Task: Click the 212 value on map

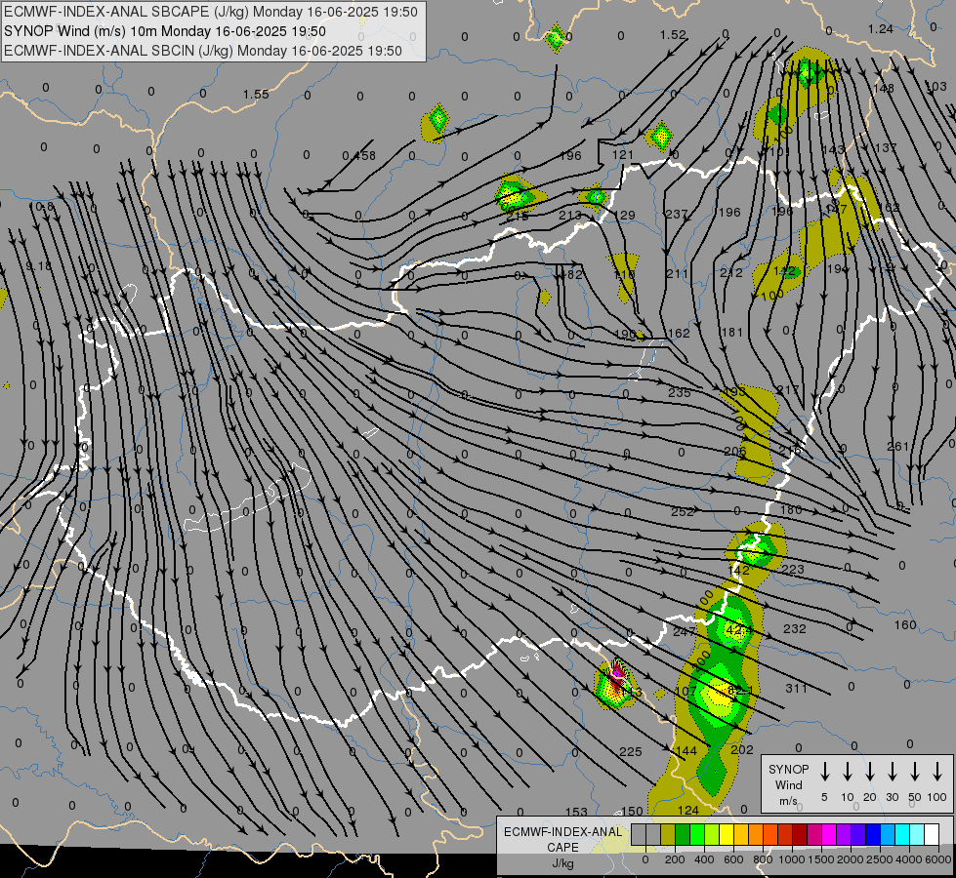Action: pyautogui.click(x=731, y=273)
